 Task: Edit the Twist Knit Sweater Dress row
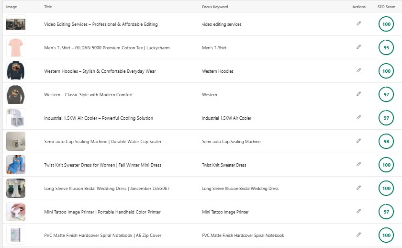coord(358,164)
